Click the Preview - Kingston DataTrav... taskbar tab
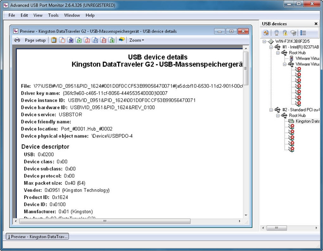This screenshot has height=251, width=323. click(37, 236)
